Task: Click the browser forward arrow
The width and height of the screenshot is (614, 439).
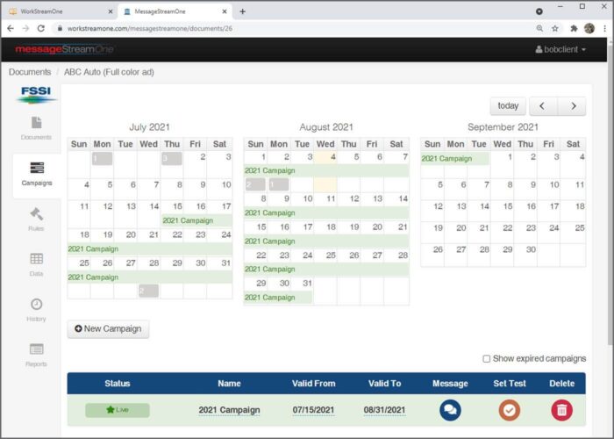Action: pyautogui.click(x=25, y=28)
